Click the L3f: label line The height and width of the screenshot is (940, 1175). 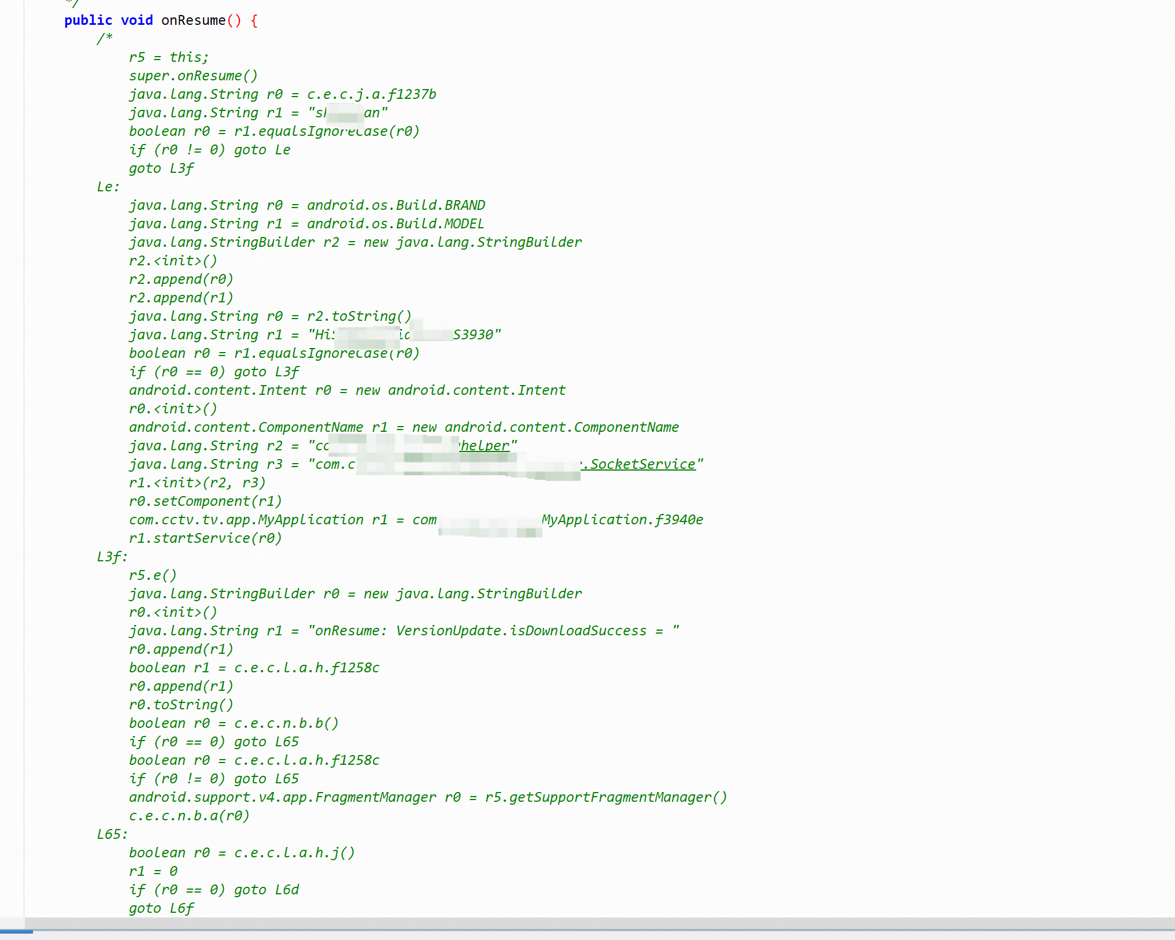[112, 557]
